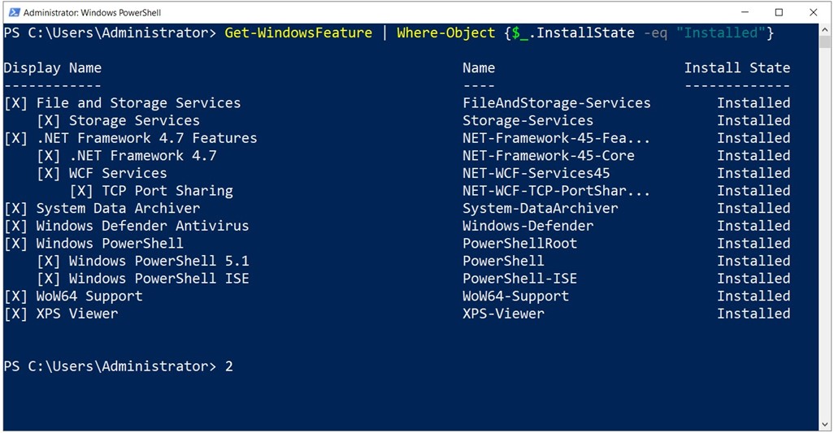Click the [X] beside WCF Services
The height and width of the screenshot is (433, 834).
coord(49,173)
